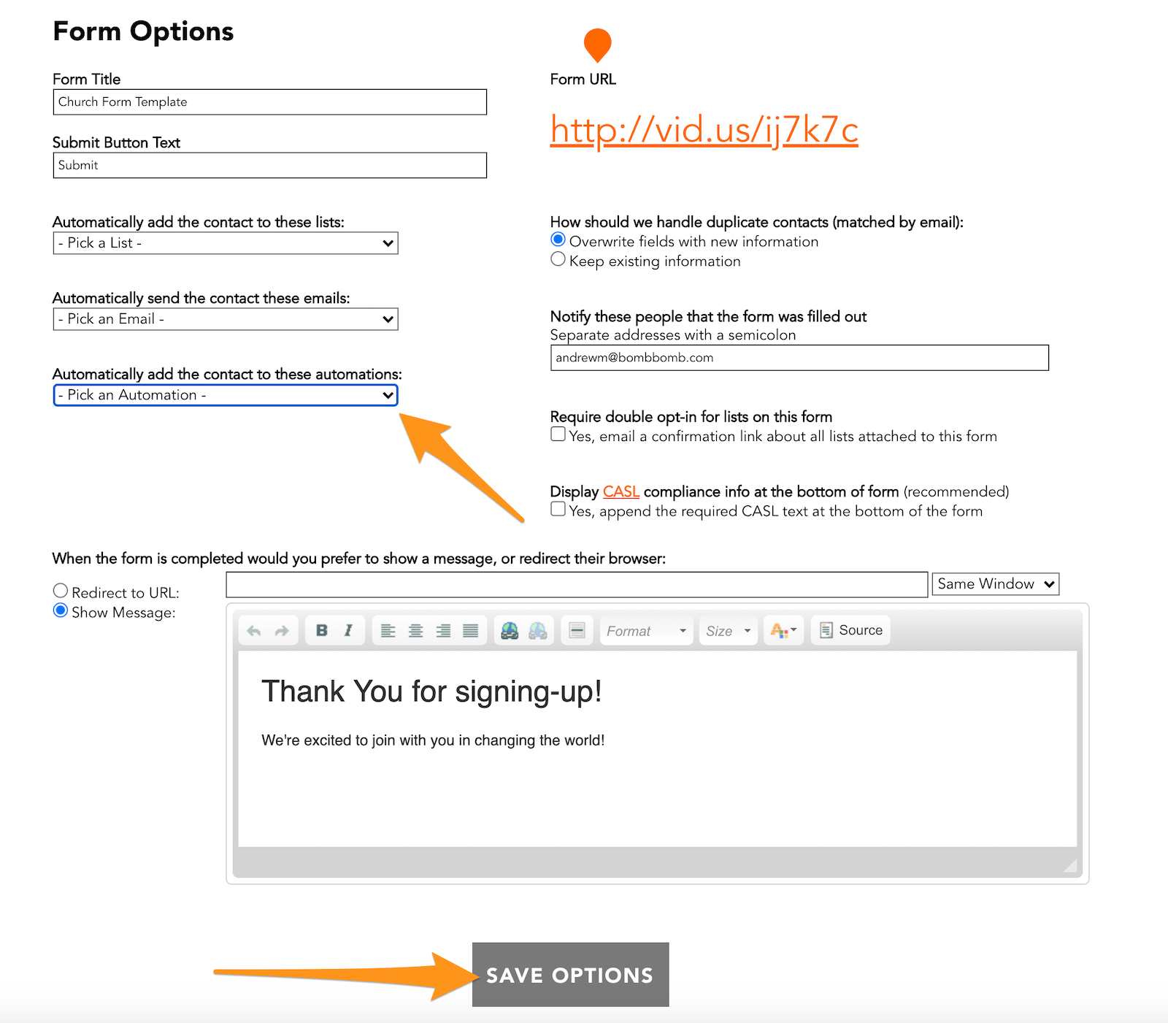The image size is (1168, 1023).
Task: View the editor Source code
Action: (x=851, y=630)
